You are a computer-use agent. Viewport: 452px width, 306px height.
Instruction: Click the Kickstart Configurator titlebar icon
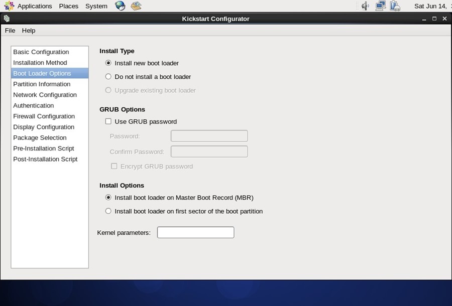[6, 19]
